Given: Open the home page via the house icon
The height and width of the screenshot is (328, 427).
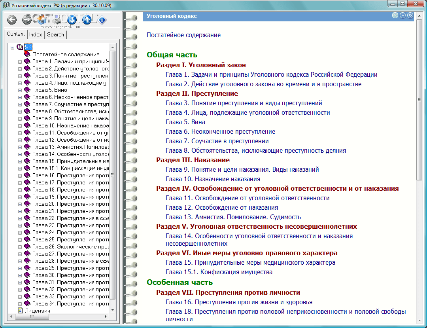Looking at the screenshot, I should click(42, 20).
